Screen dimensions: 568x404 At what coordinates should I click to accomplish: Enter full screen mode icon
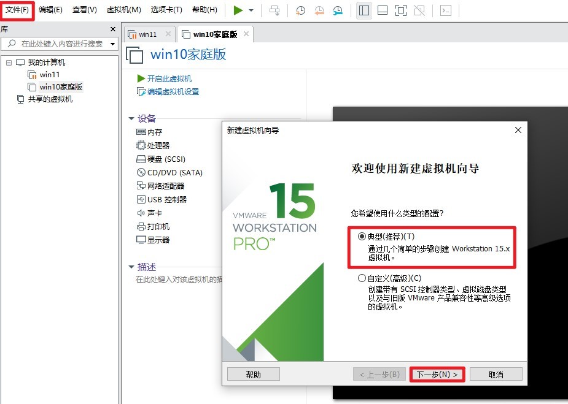pos(400,10)
